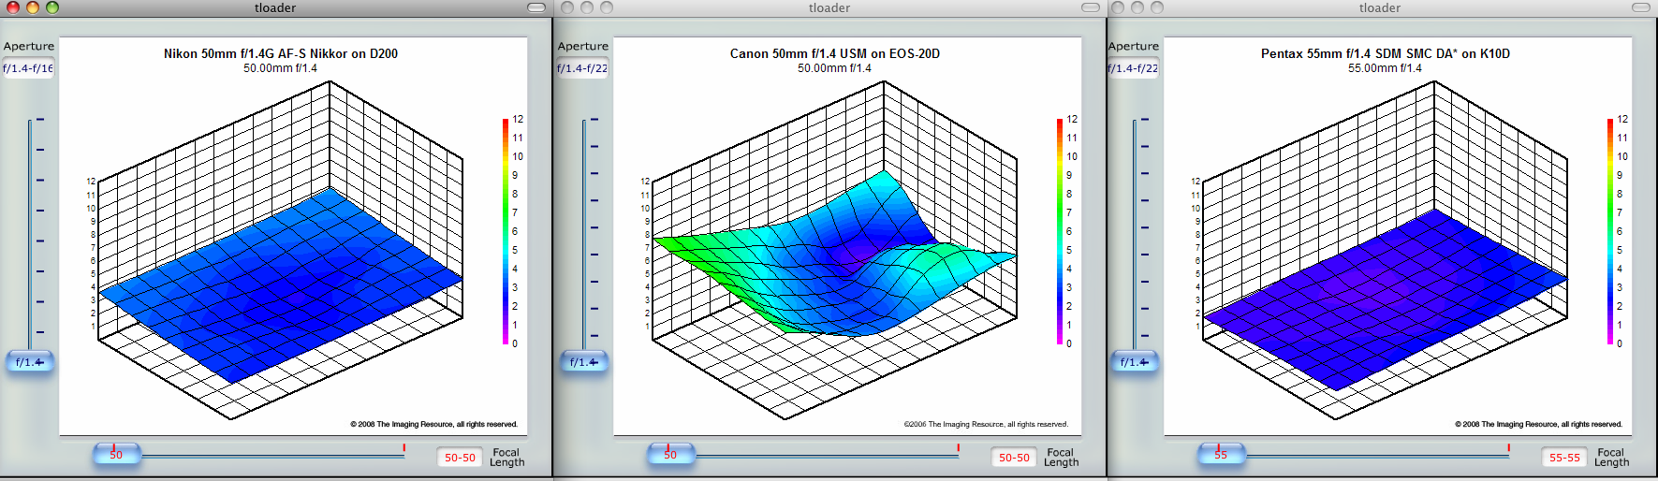Viewport: 1658px width, 481px height.
Task: Click the focal length slider thumb marked 50 in Canon window
Action: 670,455
